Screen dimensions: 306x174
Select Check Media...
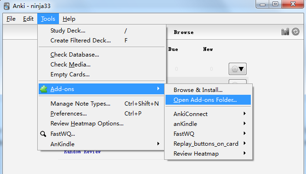pos(101,65)
